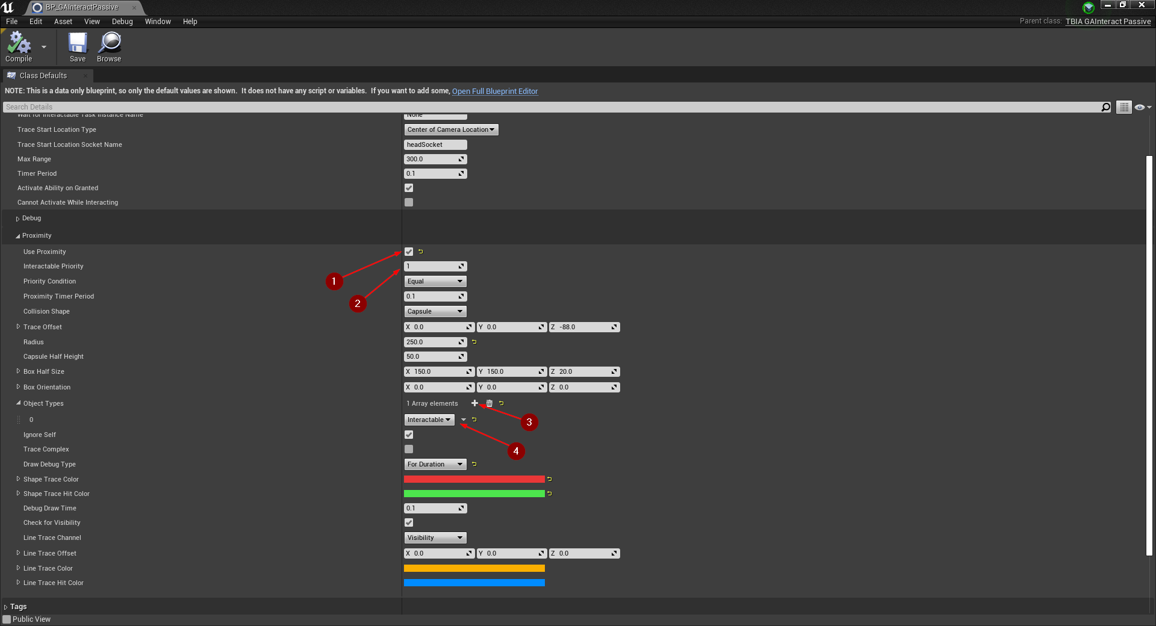The image size is (1156, 626).
Task: Compile the blueprint
Action: pyautogui.click(x=19, y=47)
